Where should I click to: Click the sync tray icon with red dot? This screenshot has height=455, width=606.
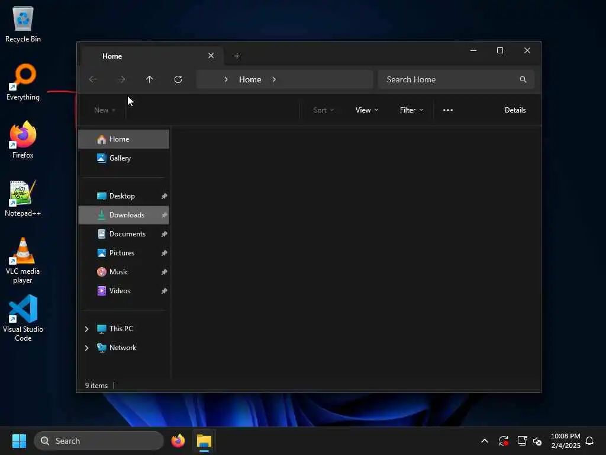(503, 441)
